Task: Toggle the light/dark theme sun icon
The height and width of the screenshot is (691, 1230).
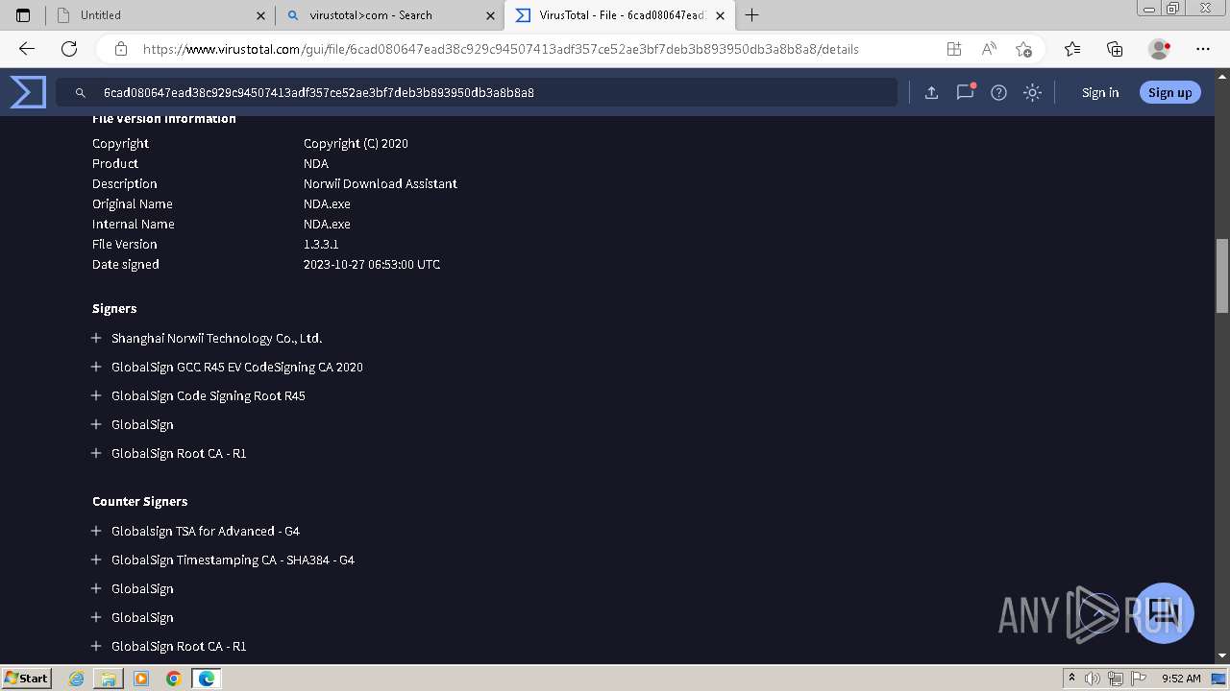Action: point(1032,92)
